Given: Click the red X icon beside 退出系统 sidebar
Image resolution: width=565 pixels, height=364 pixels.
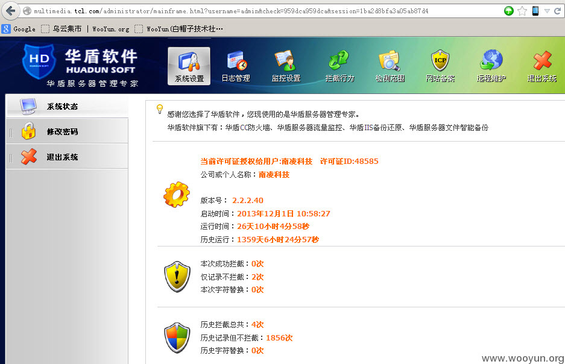Looking at the screenshot, I should click(29, 156).
